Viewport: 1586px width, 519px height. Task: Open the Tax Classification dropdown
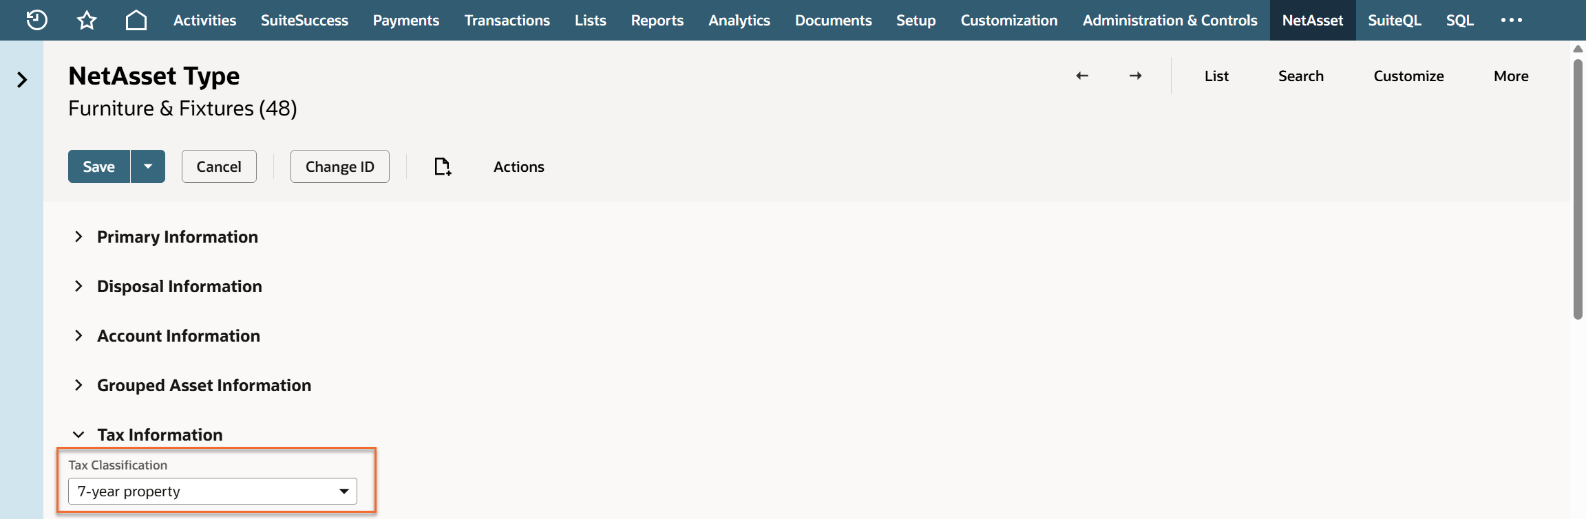tap(213, 491)
